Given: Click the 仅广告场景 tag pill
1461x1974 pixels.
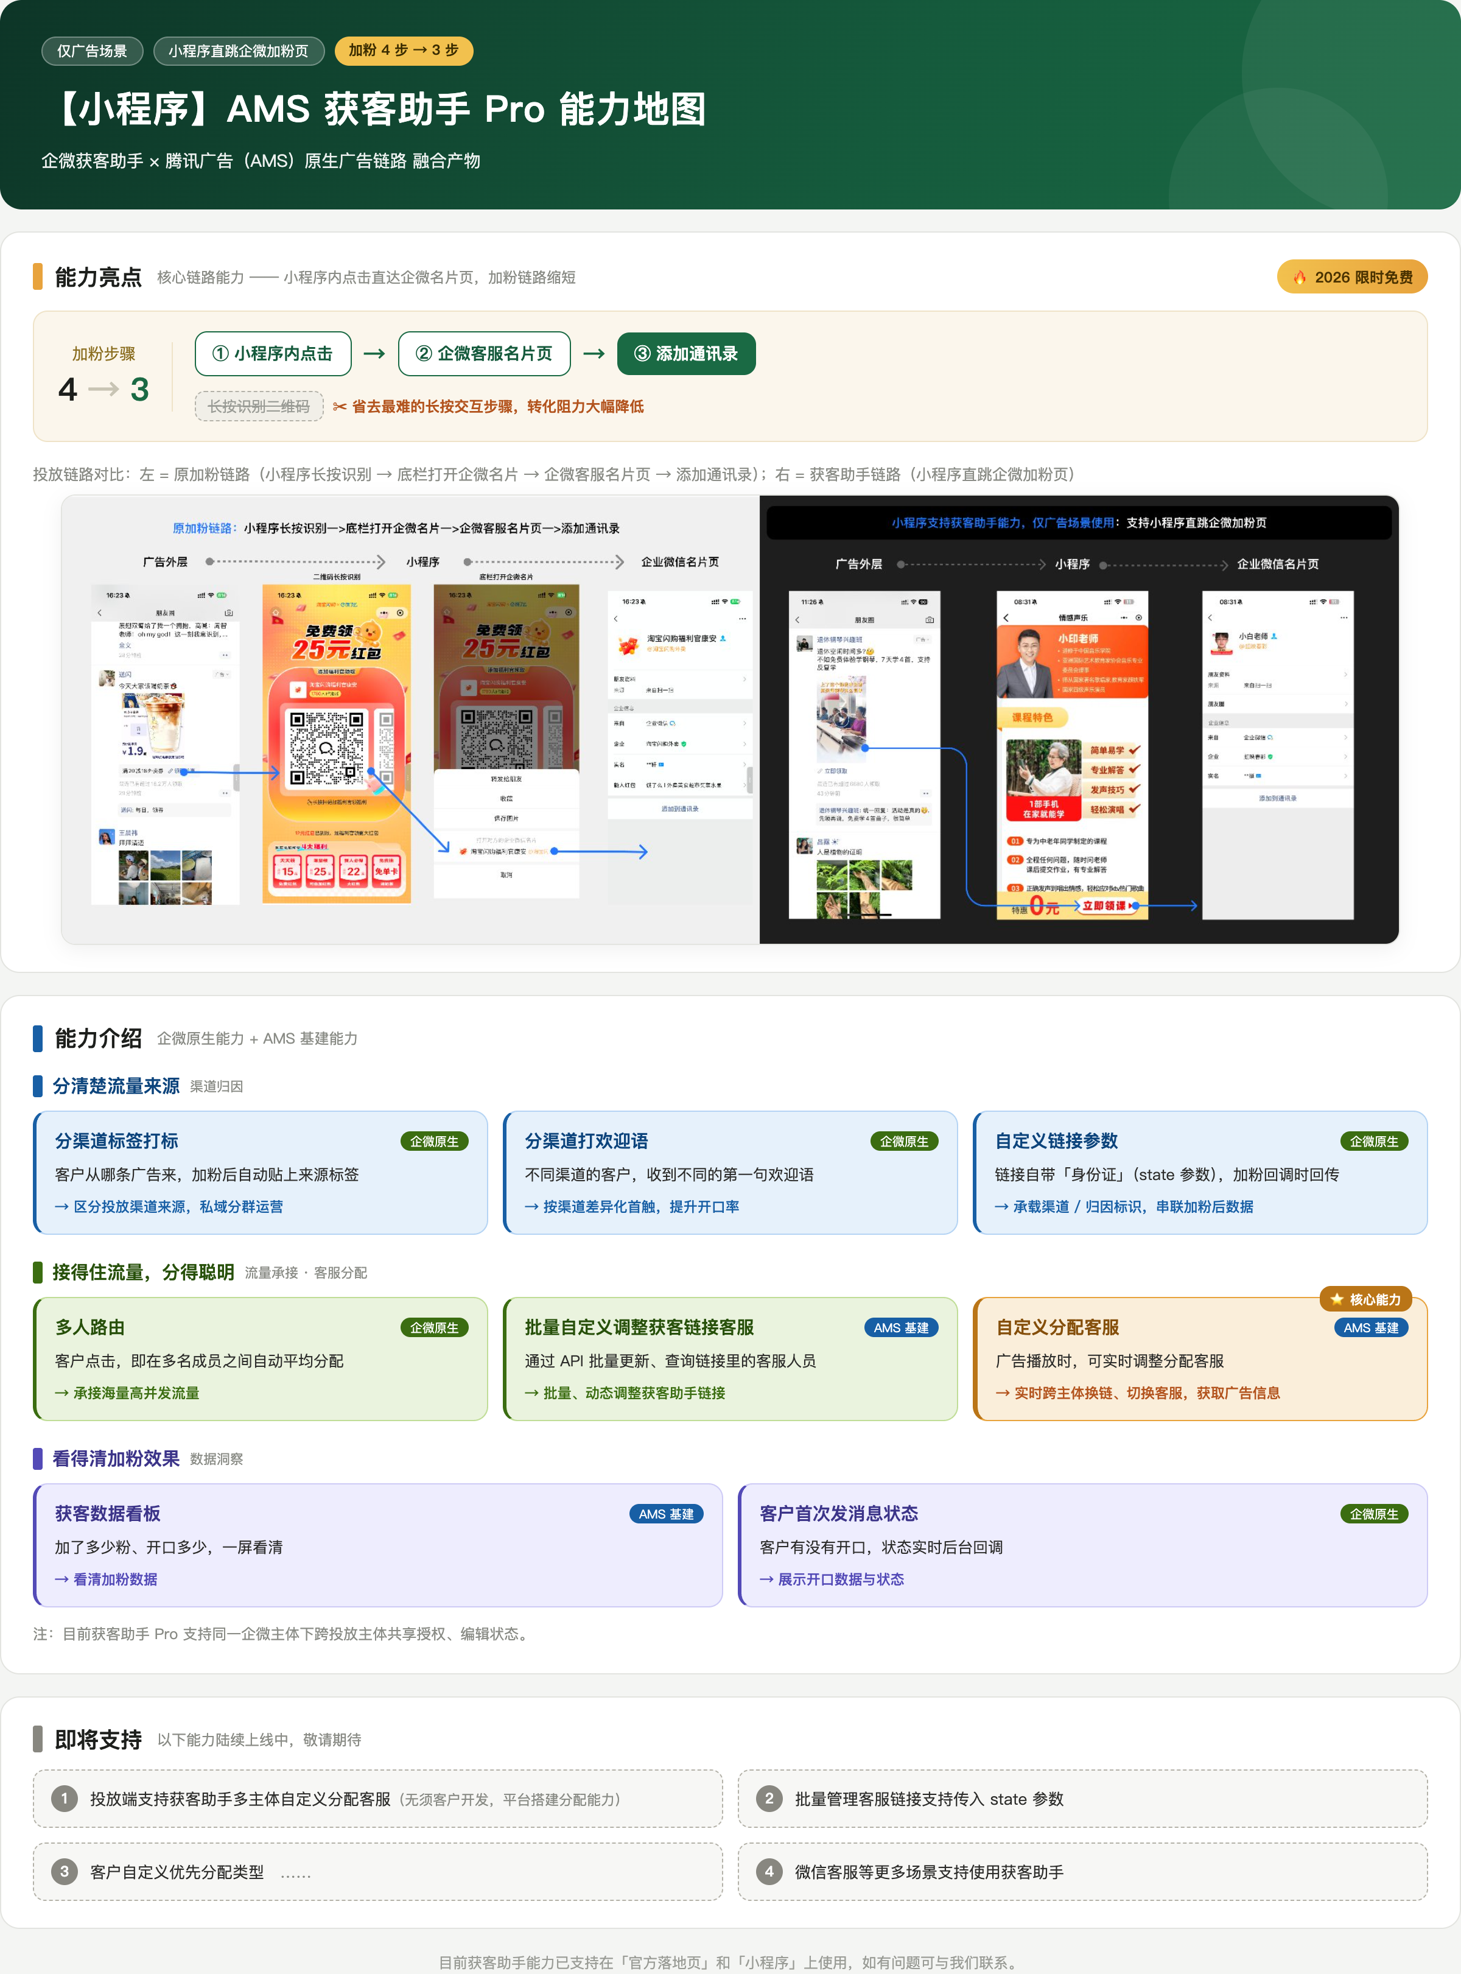Looking at the screenshot, I should coord(92,51).
